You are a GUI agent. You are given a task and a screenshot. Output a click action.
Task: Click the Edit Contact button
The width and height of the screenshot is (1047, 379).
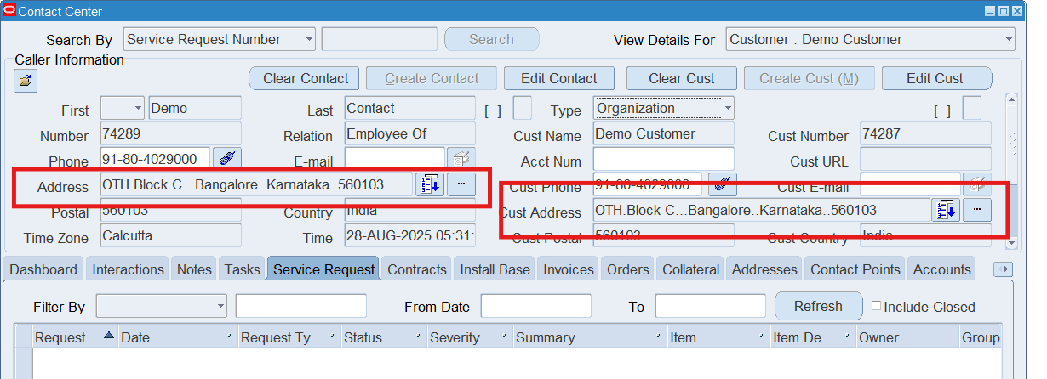coord(558,78)
